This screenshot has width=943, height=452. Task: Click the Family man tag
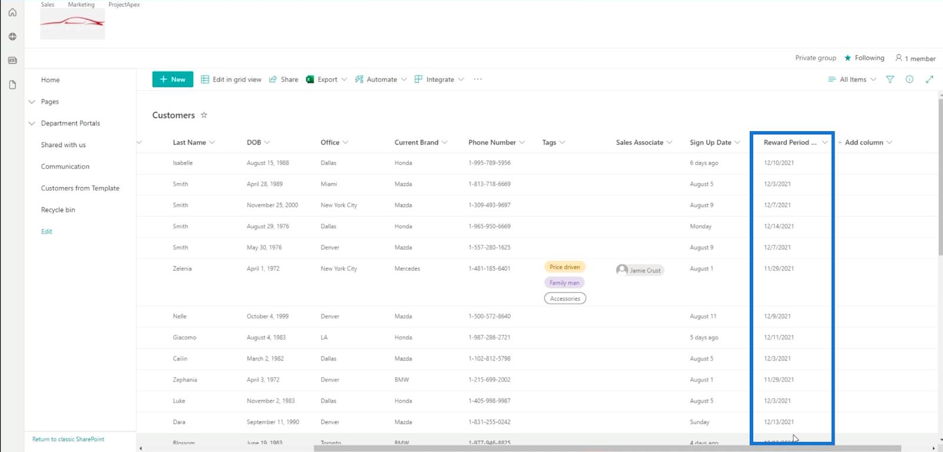pyautogui.click(x=565, y=283)
